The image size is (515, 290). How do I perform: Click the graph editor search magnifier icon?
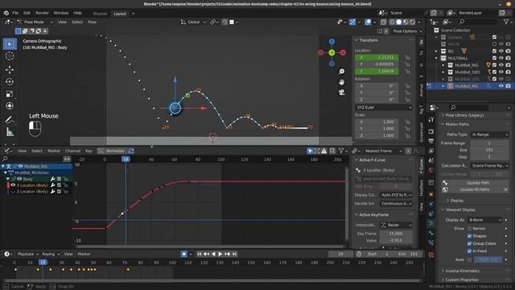click(x=5, y=159)
